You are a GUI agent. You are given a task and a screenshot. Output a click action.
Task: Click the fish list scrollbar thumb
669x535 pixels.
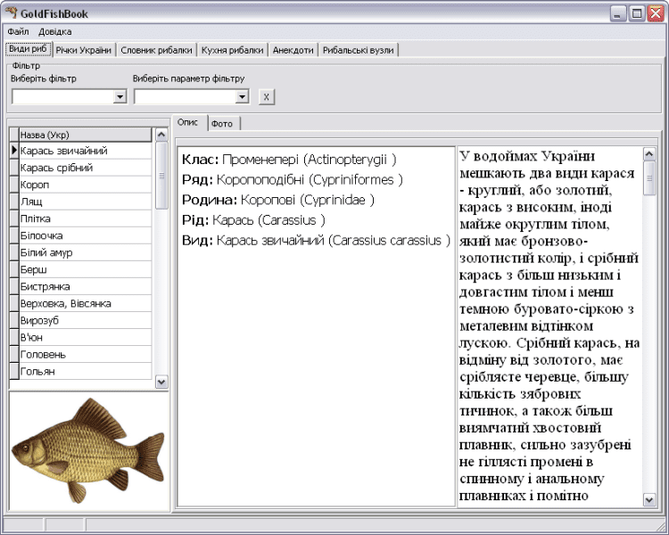point(161,176)
